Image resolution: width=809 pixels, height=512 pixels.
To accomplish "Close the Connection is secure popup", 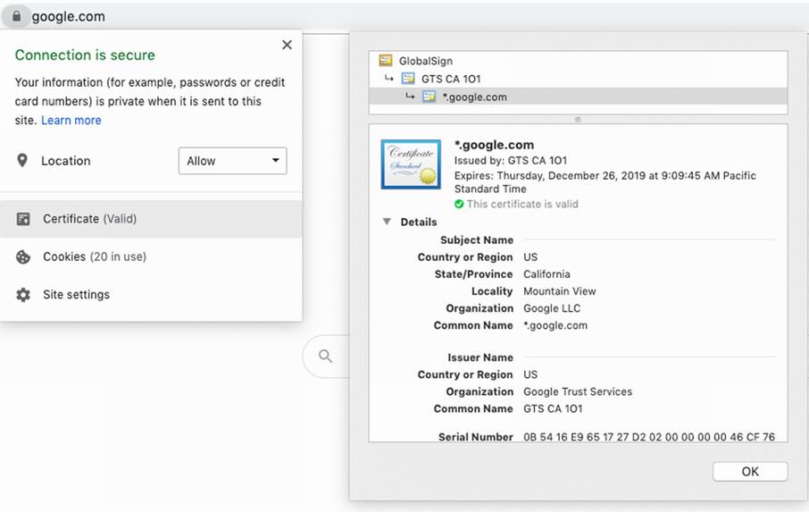I will (x=287, y=45).
